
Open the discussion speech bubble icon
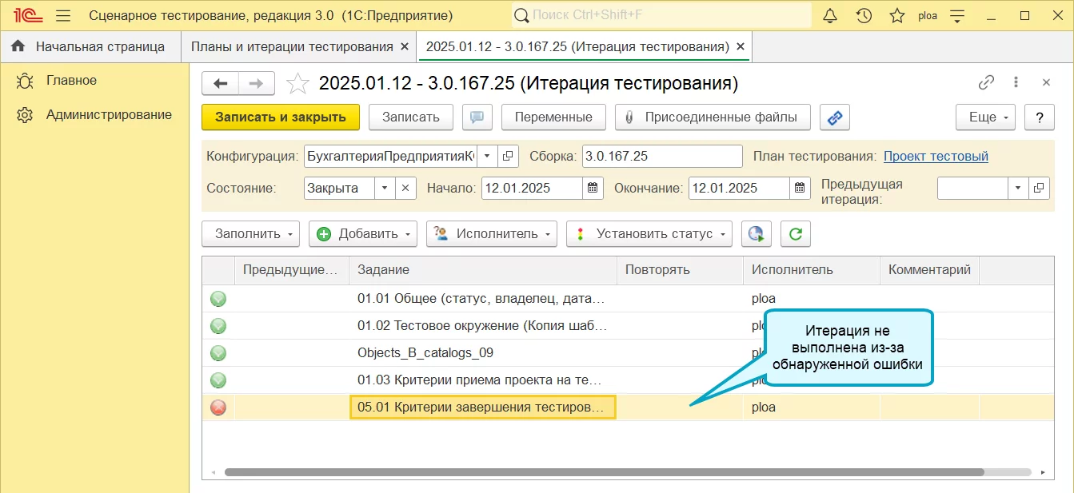pos(477,117)
